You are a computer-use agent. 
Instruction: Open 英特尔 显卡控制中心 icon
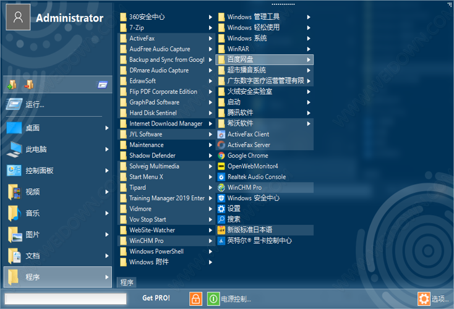click(x=221, y=241)
